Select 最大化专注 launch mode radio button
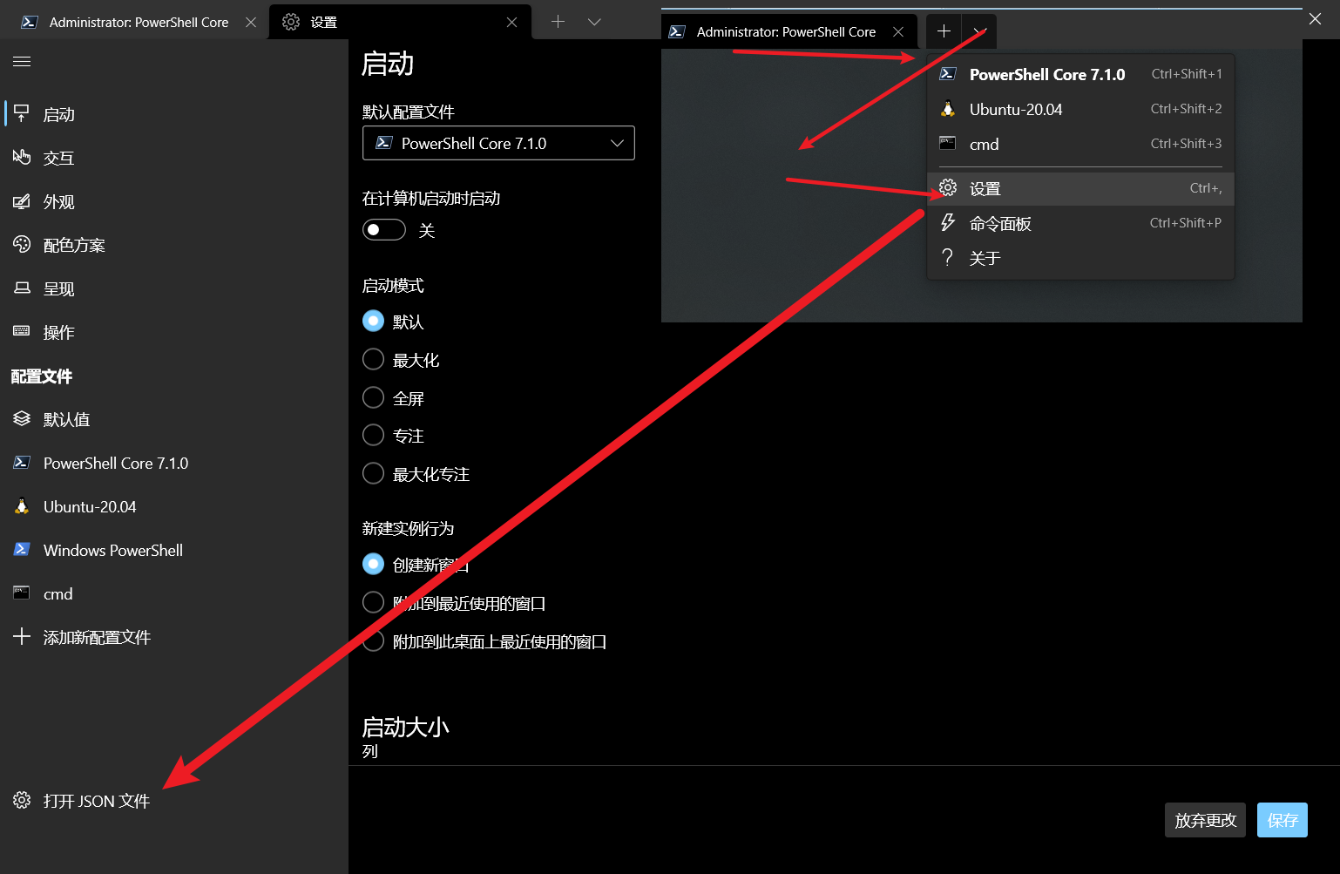The image size is (1340, 874). (x=373, y=473)
